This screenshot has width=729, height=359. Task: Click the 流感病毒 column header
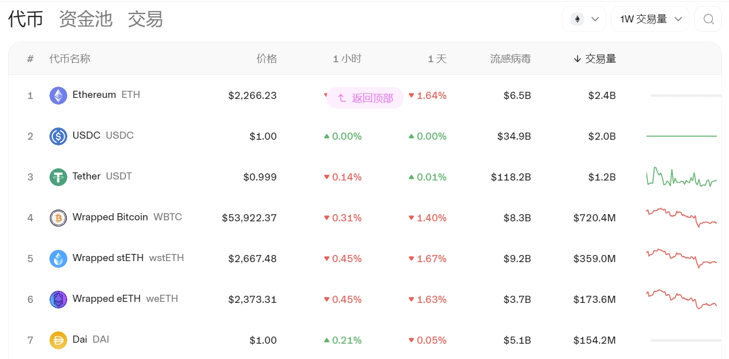click(x=511, y=59)
